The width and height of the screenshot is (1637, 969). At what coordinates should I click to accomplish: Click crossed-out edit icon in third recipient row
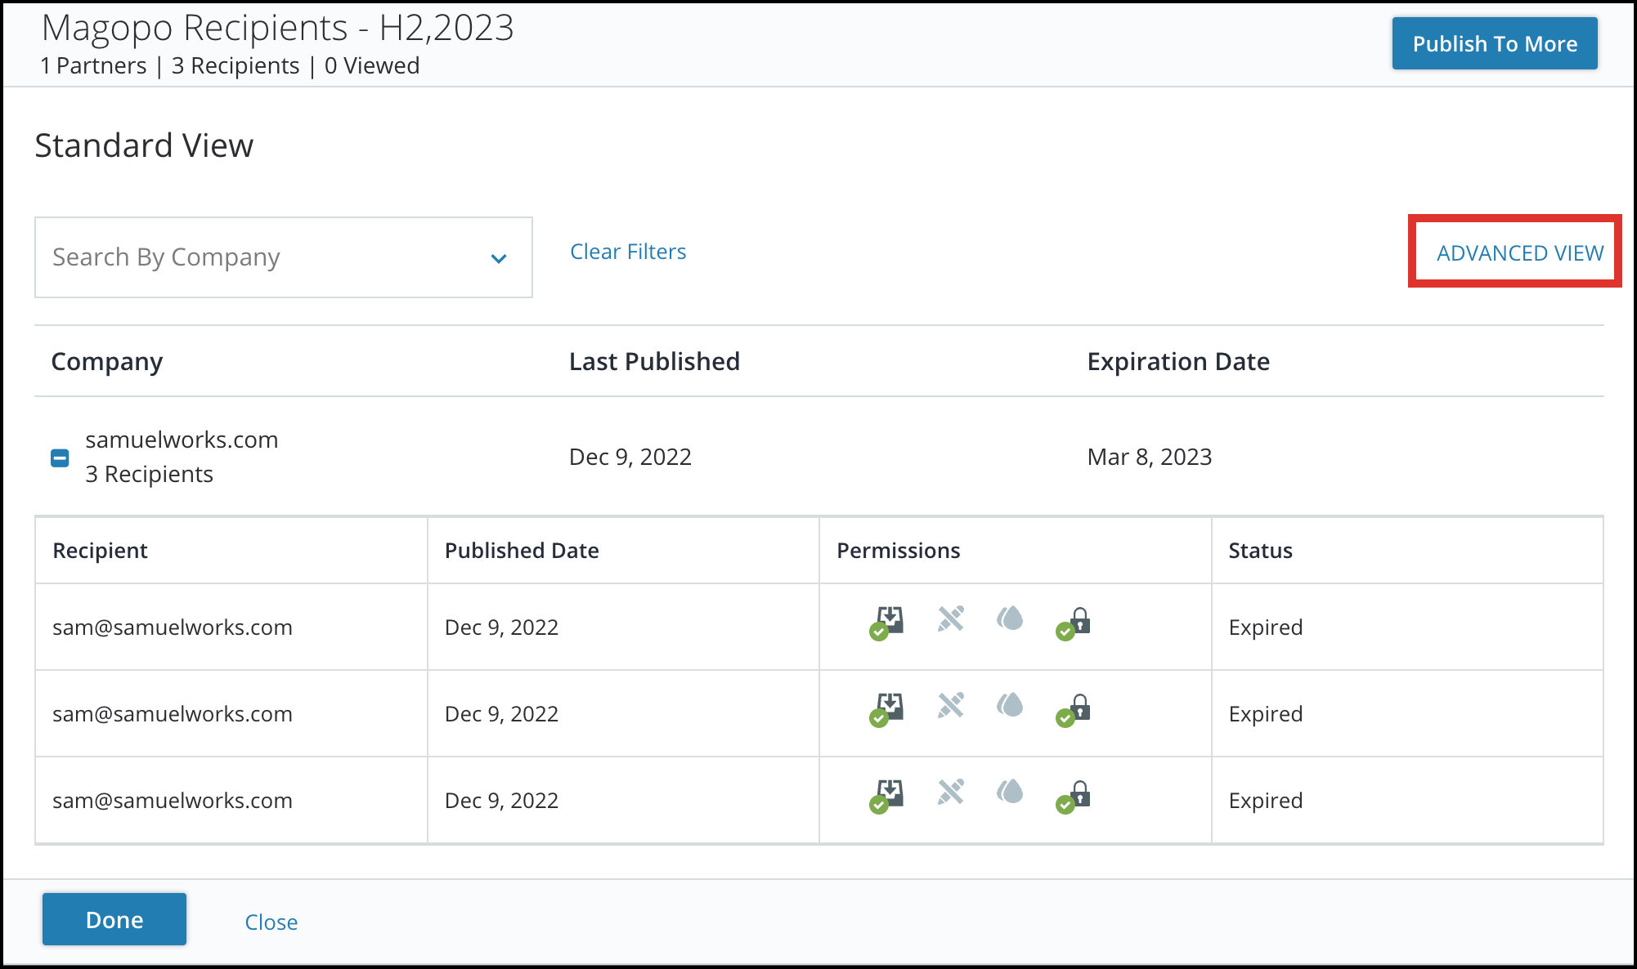(x=951, y=792)
